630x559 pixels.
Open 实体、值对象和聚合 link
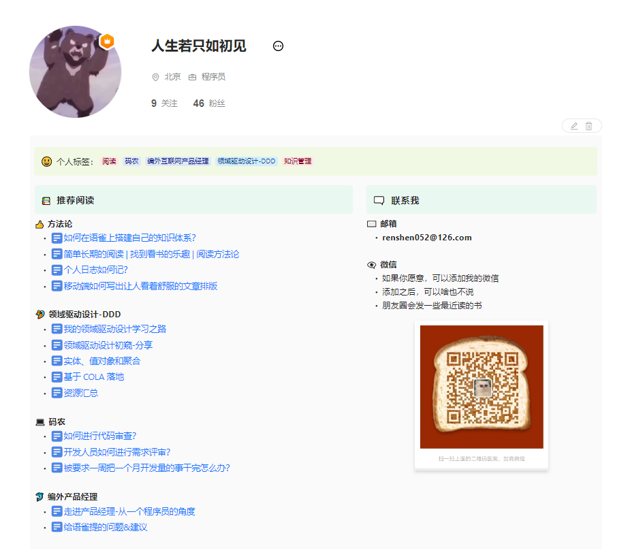coord(102,361)
